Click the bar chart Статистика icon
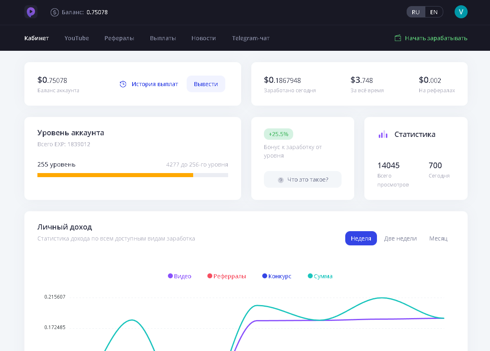490x351 pixels. [383, 134]
